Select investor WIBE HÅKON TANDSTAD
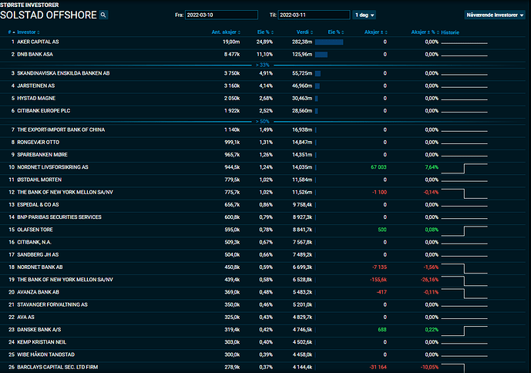This screenshot has height=373, width=531. pos(45,355)
